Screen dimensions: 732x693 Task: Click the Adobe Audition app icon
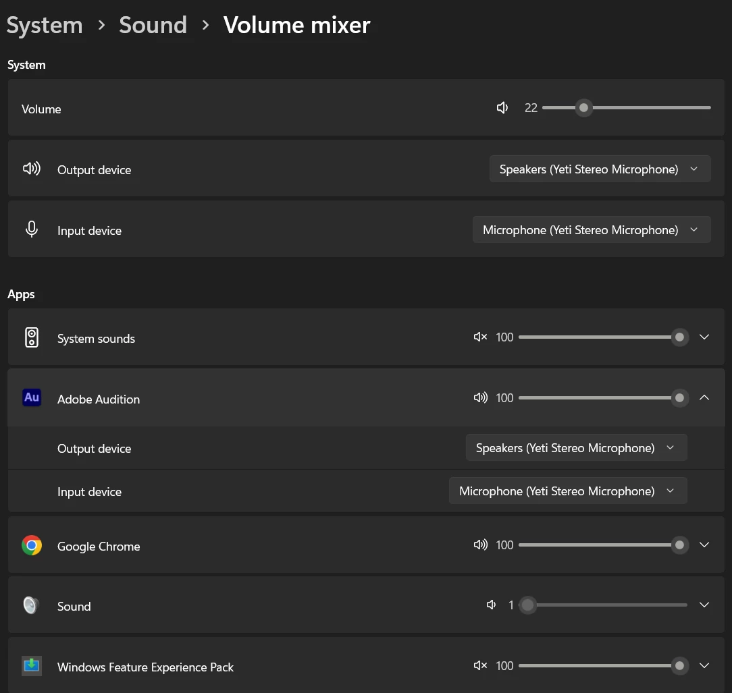[32, 398]
